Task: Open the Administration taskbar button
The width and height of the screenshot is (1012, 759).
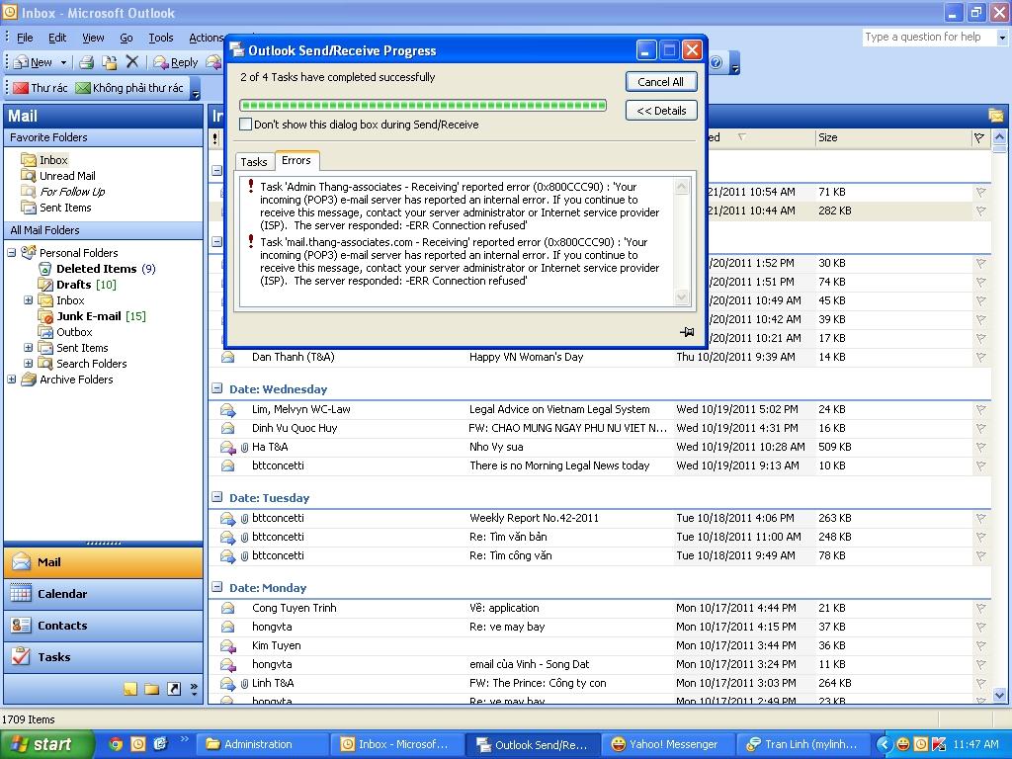Action: click(263, 744)
